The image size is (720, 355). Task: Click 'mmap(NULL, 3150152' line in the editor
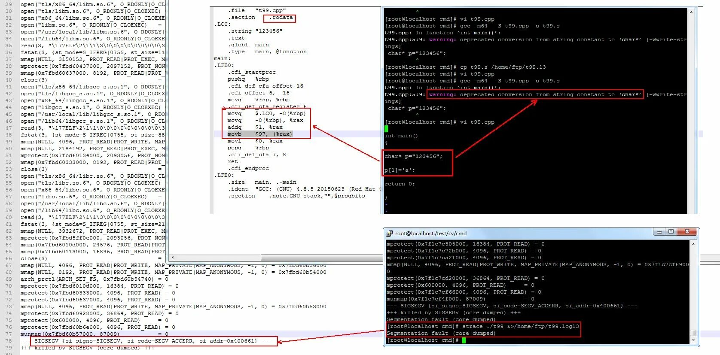pos(93,59)
